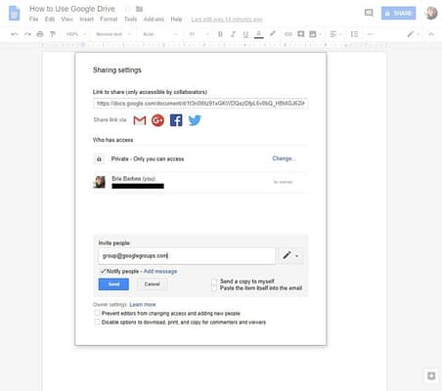Move document using the folder icon
The image size is (442, 391).
140,9
